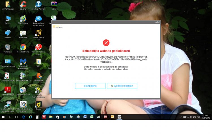Open the DRIVERfighter desktop shortcut
Viewport: 212px width, 135px height.
(23, 19)
